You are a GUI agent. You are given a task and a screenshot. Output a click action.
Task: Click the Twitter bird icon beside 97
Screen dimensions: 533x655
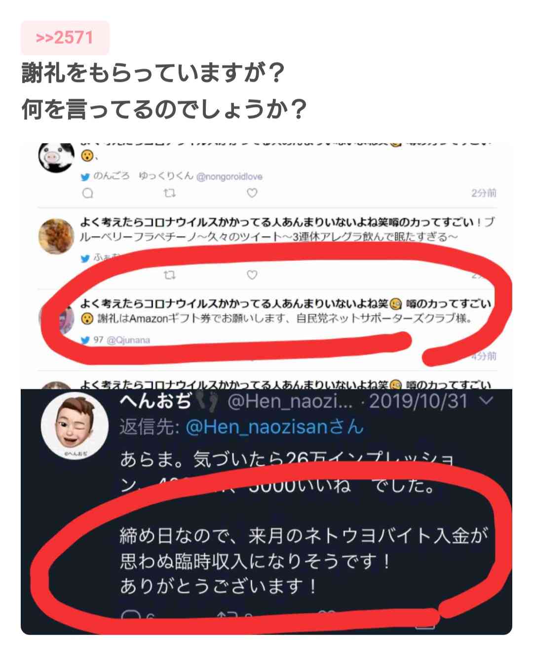click(85, 340)
